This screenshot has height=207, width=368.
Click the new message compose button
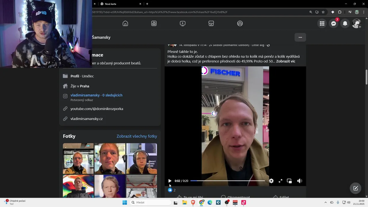coord(356,188)
